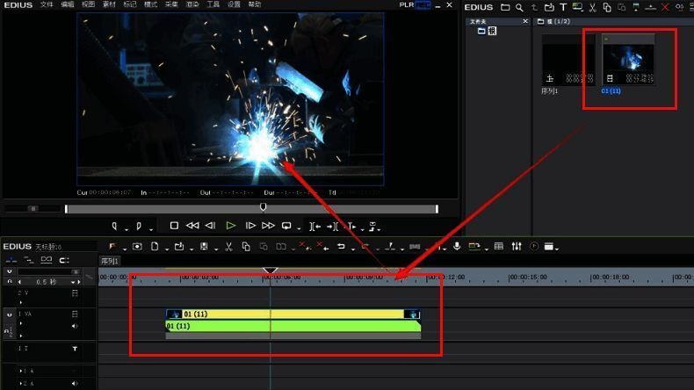Click the Copy icon in the timeline toolbar
This screenshot has width=694, height=390.
click(x=246, y=247)
